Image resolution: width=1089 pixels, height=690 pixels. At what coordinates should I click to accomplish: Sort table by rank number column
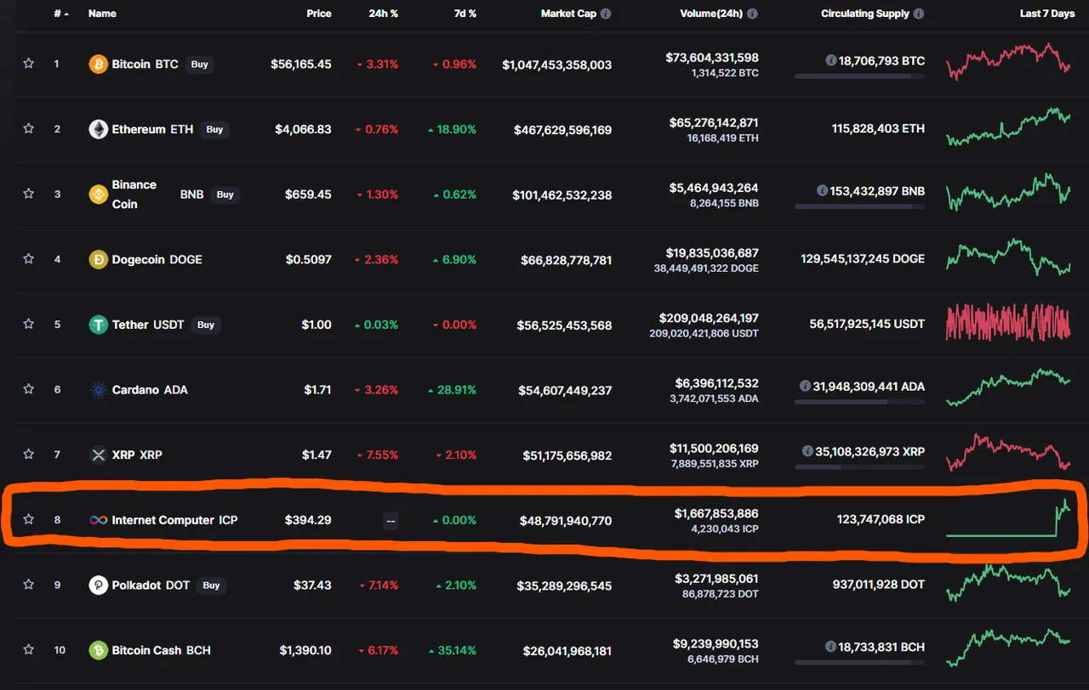(61, 14)
